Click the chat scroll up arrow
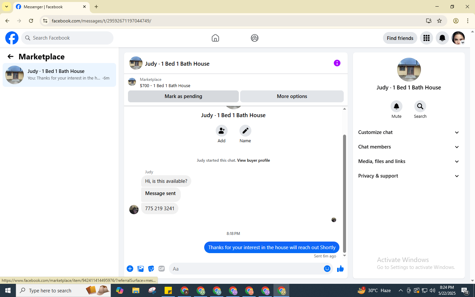 (344, 109)
